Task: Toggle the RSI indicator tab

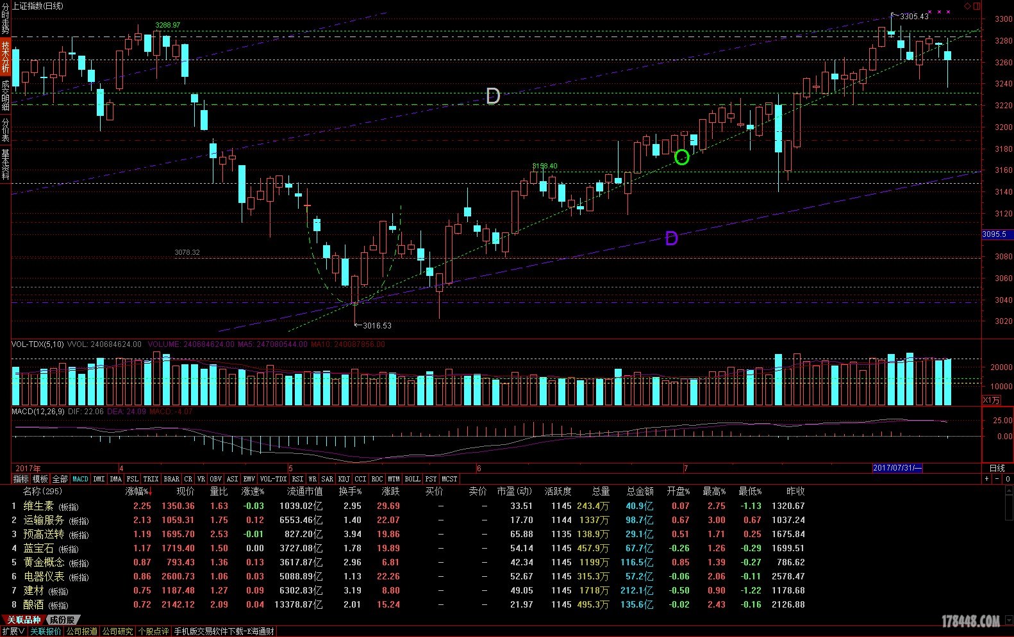Action: (x=297, y=479)
